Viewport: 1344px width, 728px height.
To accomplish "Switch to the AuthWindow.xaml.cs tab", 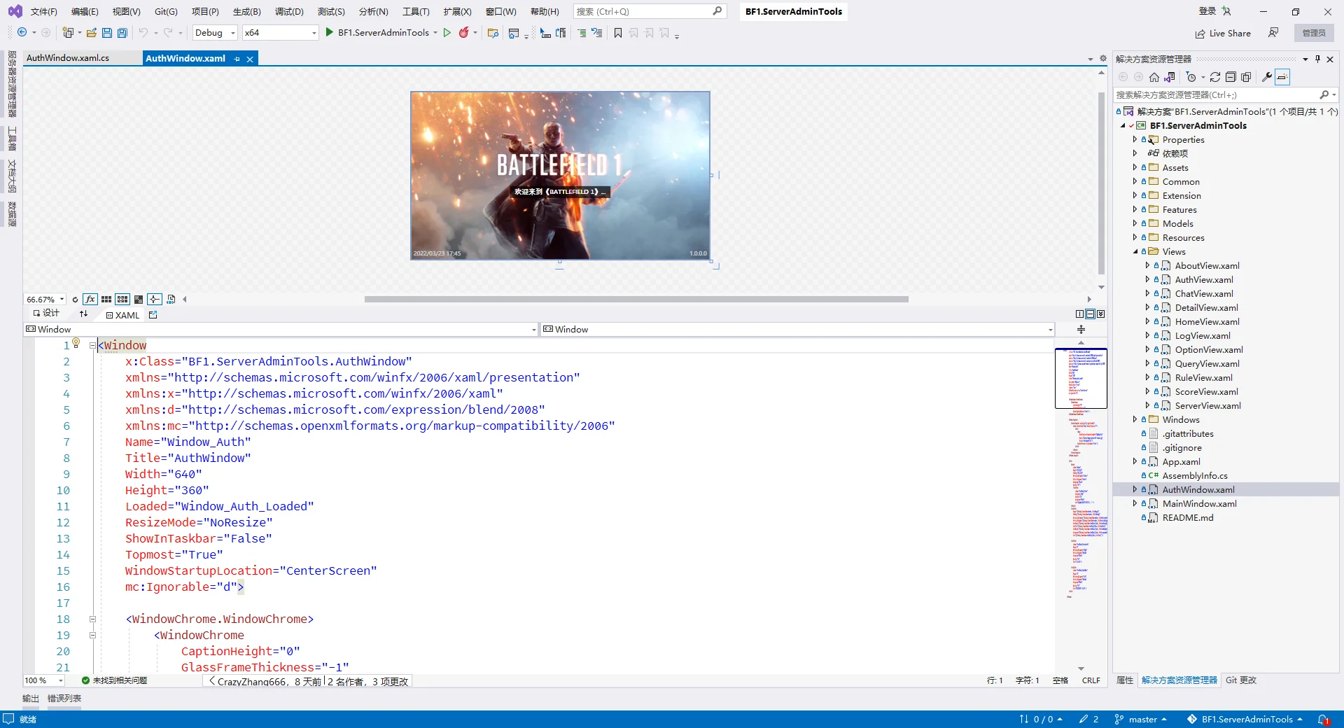I will click(66, 57).
